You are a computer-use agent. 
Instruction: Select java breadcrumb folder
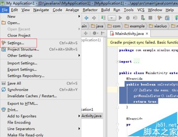(97, 26)
